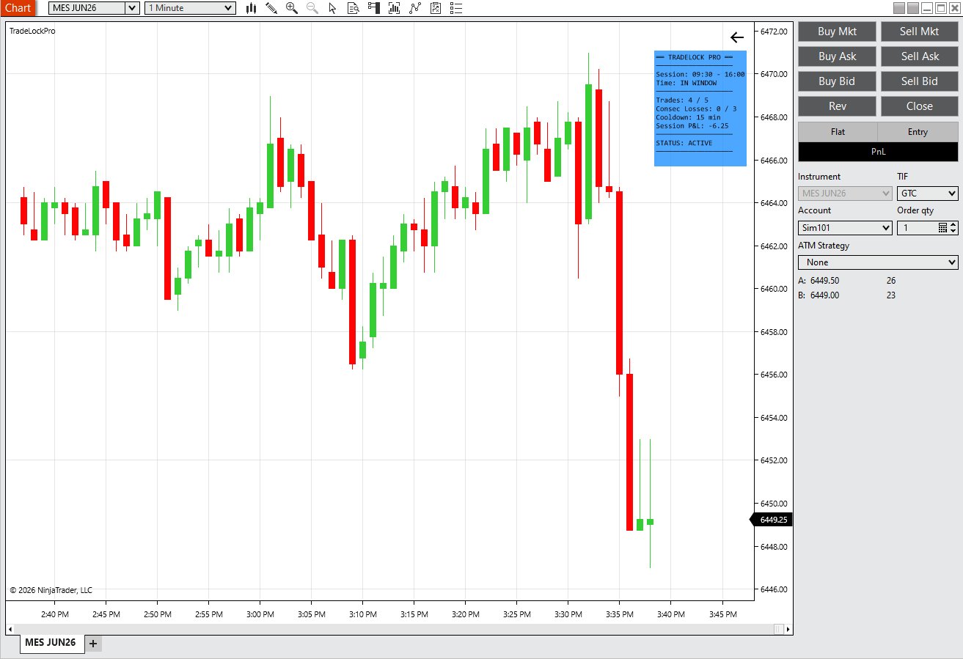Click the Close position button

coord(919,106)
